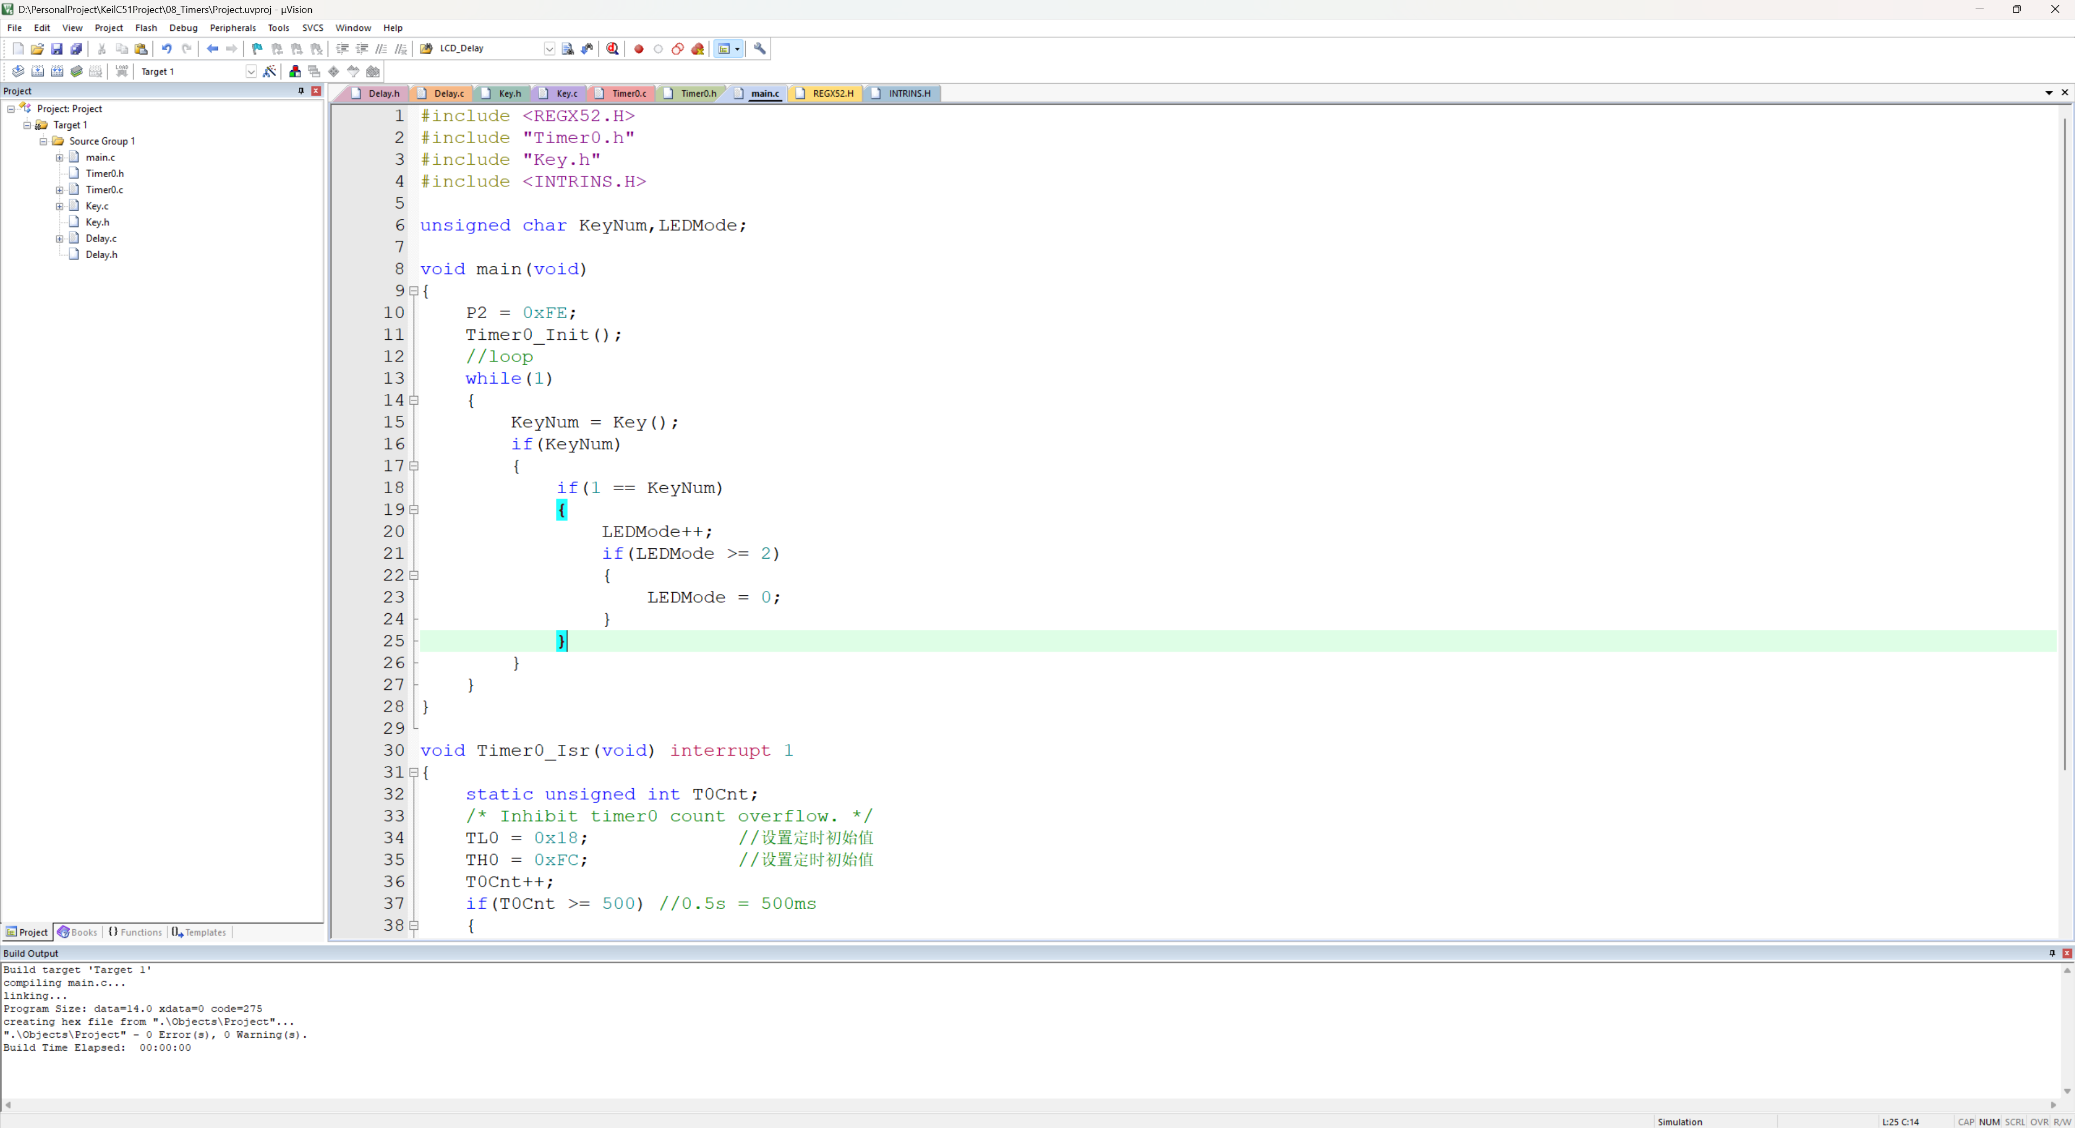This screenshot has width=2075, height=1128.
Task: Navigate backward with the blue left arrow
Action: [213, 48]
